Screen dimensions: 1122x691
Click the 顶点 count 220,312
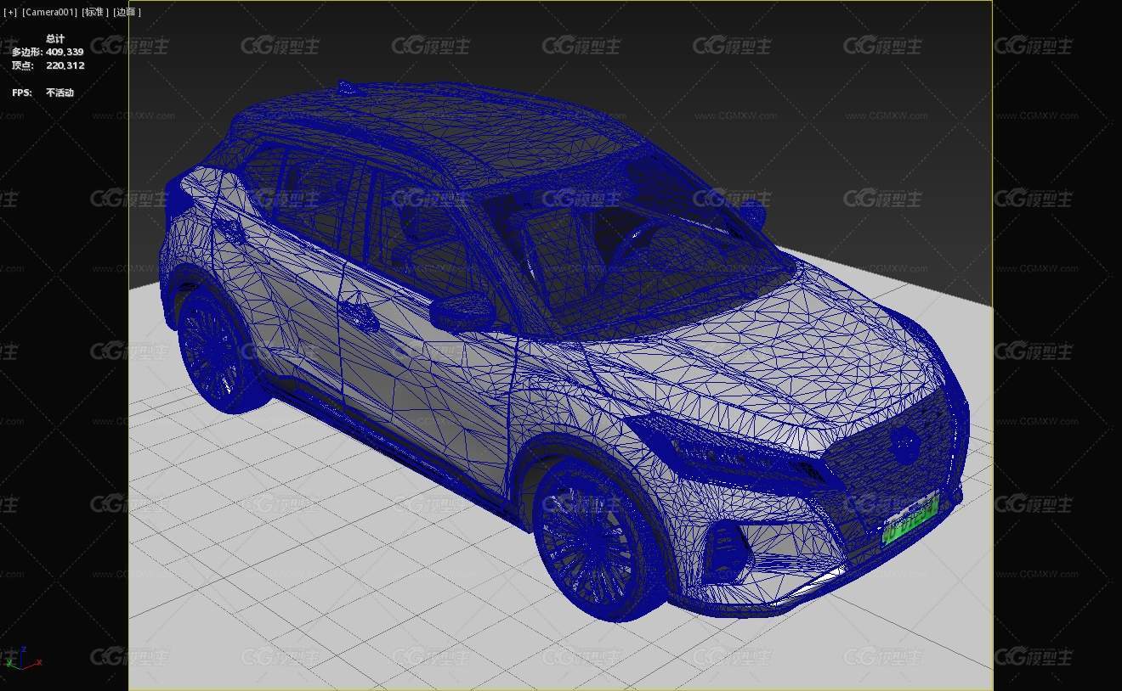pyautogui.click(x=65, y=65)
